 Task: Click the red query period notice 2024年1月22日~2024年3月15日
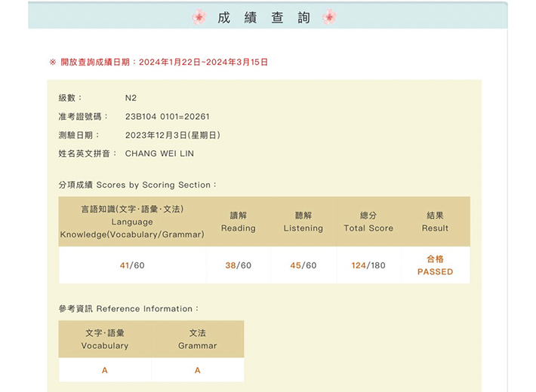pos(159,62)
